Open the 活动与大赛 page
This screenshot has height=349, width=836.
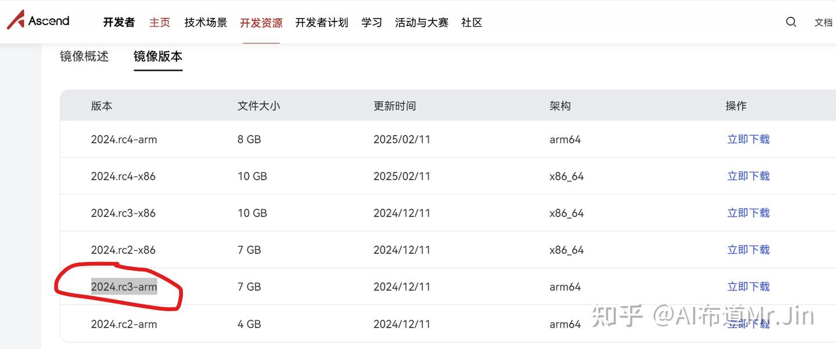[x=421, y=22]
